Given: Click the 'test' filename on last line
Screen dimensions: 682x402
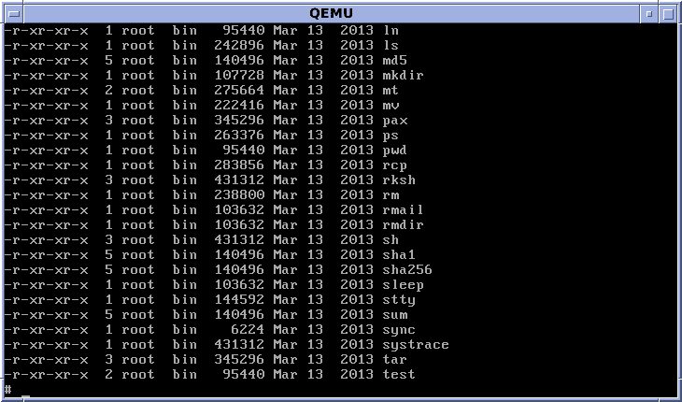Looking at the screenshot, I should coord(399,375).
